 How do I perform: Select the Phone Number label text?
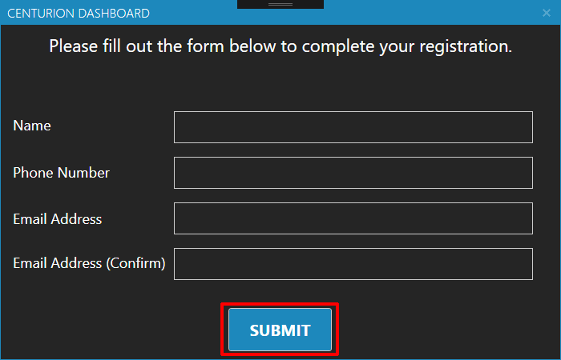61,173
